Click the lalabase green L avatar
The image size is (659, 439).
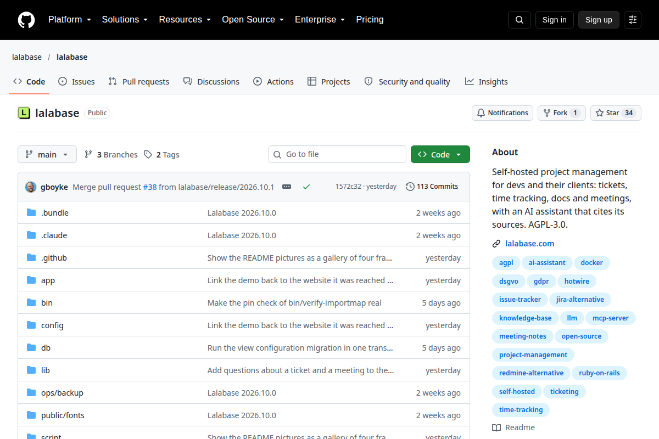[x=24, y=113]
